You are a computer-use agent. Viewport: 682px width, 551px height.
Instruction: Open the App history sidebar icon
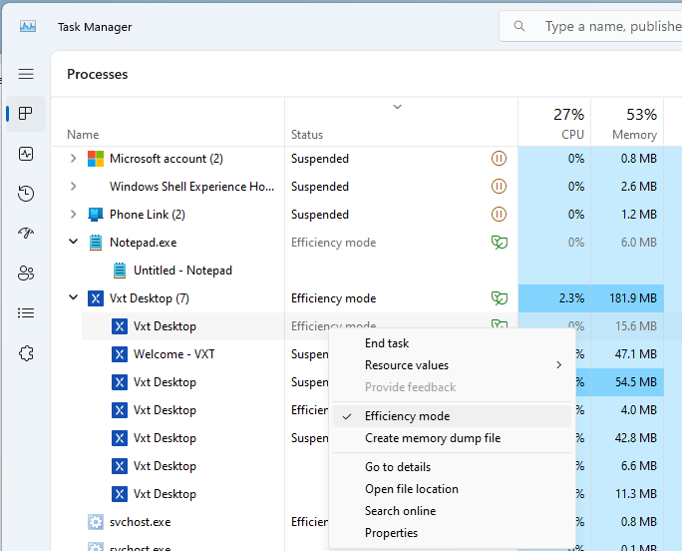(26, 194)
